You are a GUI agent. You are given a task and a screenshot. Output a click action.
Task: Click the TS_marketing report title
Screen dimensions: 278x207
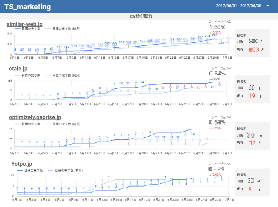(28, 7)
